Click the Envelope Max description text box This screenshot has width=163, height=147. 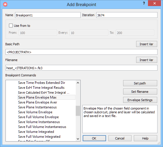point(120,119)
